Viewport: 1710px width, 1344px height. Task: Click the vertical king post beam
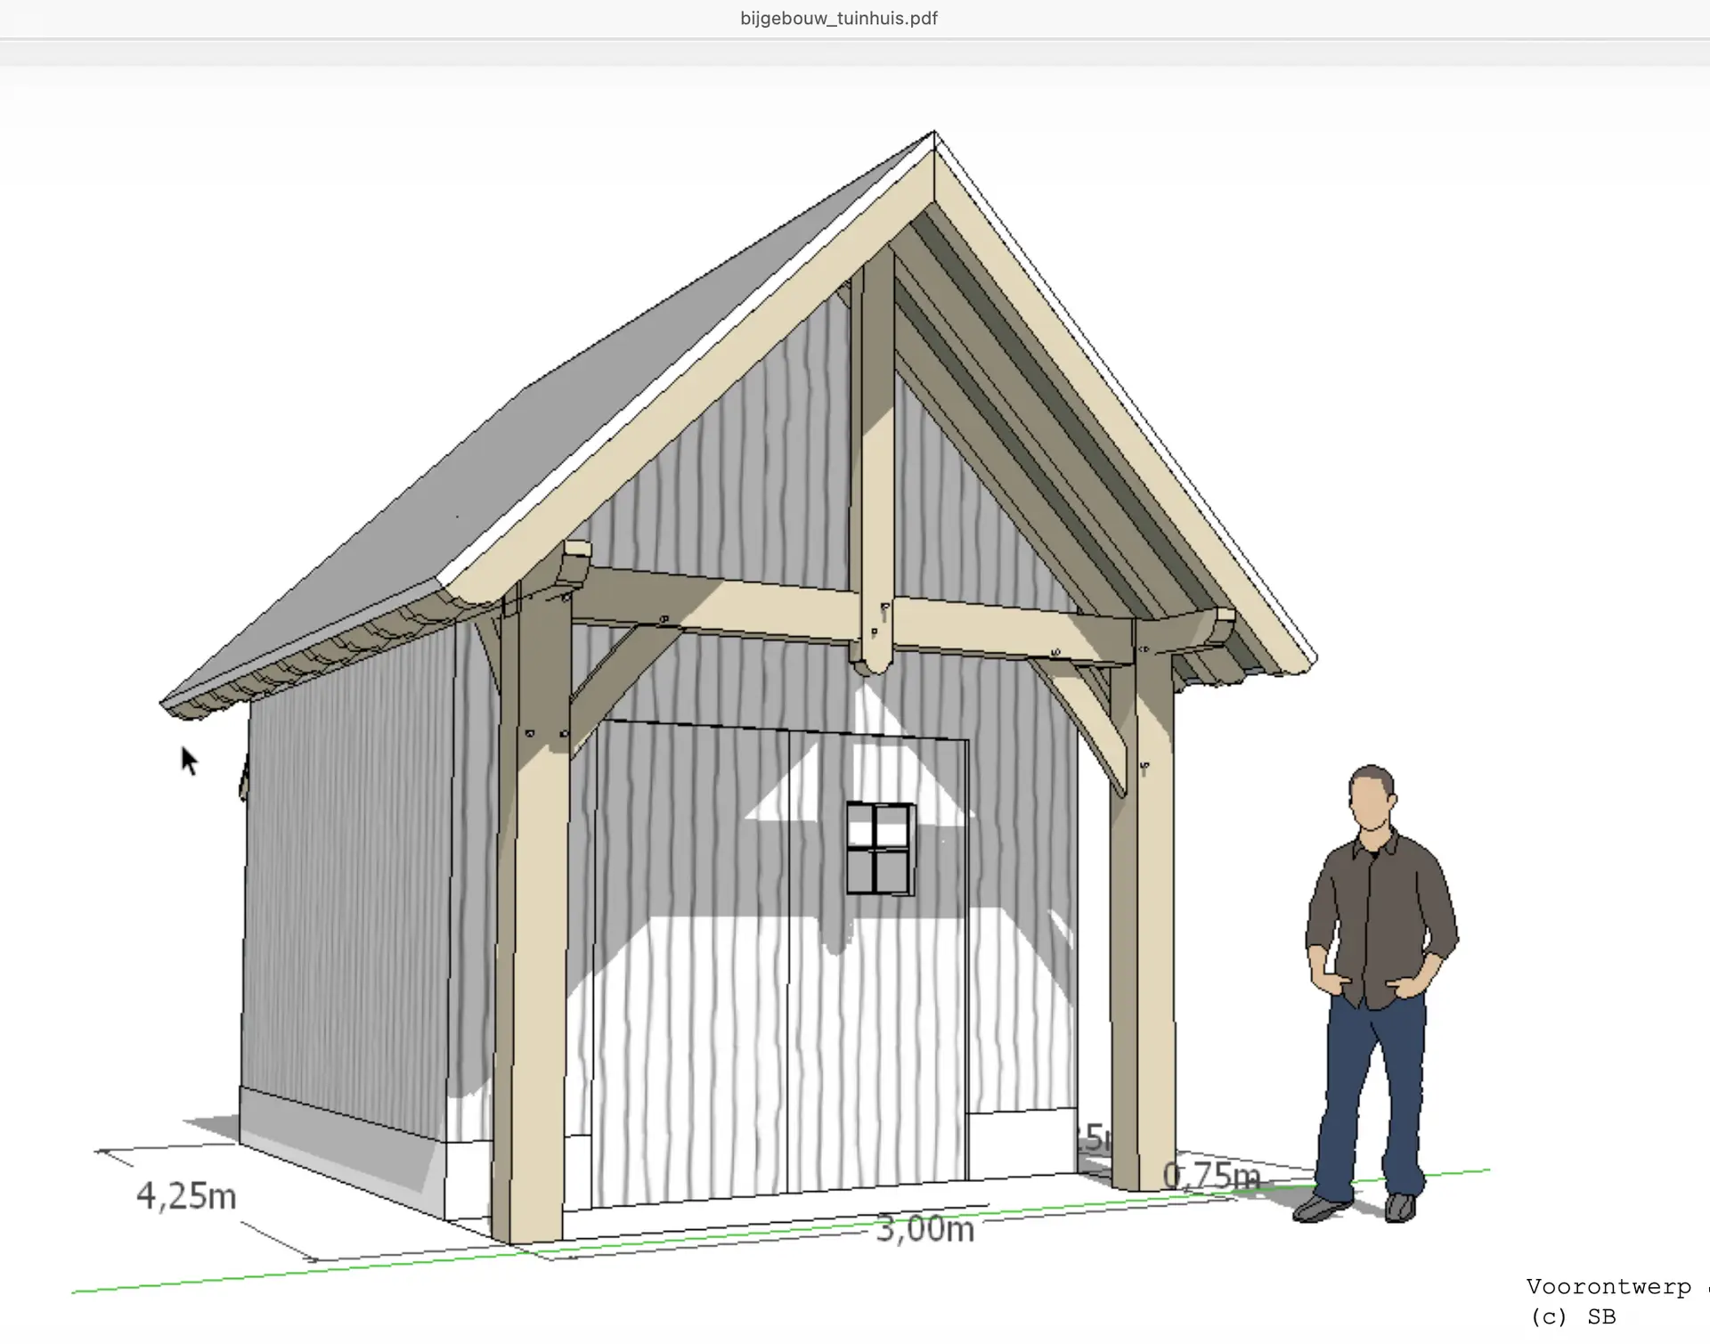[876, 445]
